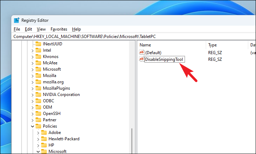Viewport: 256px width, 154px height.
Task: Select the ODBC folder icon
Action: tap(38, 101)
